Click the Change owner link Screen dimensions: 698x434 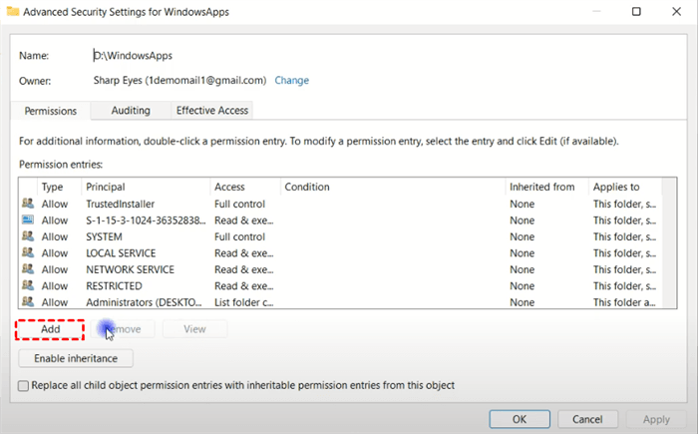(291, 80)
